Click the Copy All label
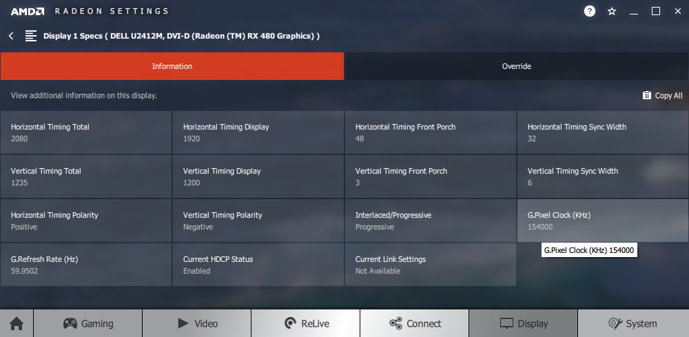Screen dimensions: 689x337 point(669,95)
